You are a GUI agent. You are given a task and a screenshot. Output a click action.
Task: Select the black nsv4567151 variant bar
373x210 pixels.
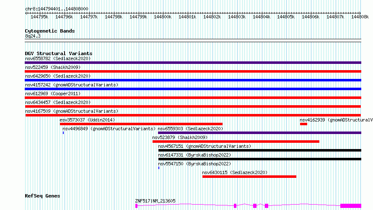(260, 150)
